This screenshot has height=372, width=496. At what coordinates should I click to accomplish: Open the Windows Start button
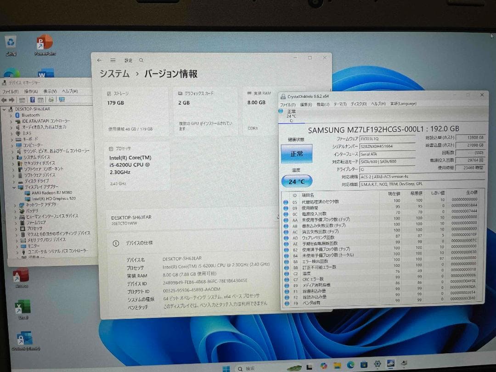click(x=226, y=367)
